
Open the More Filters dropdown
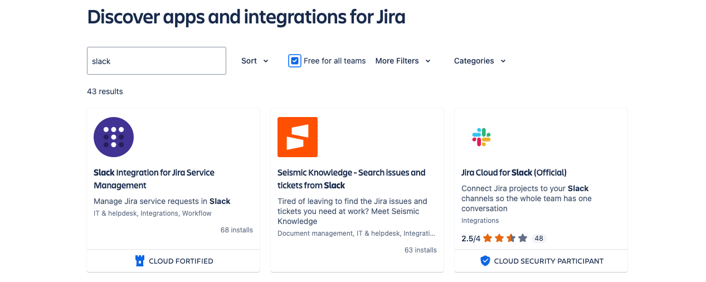tap(403, 61)
